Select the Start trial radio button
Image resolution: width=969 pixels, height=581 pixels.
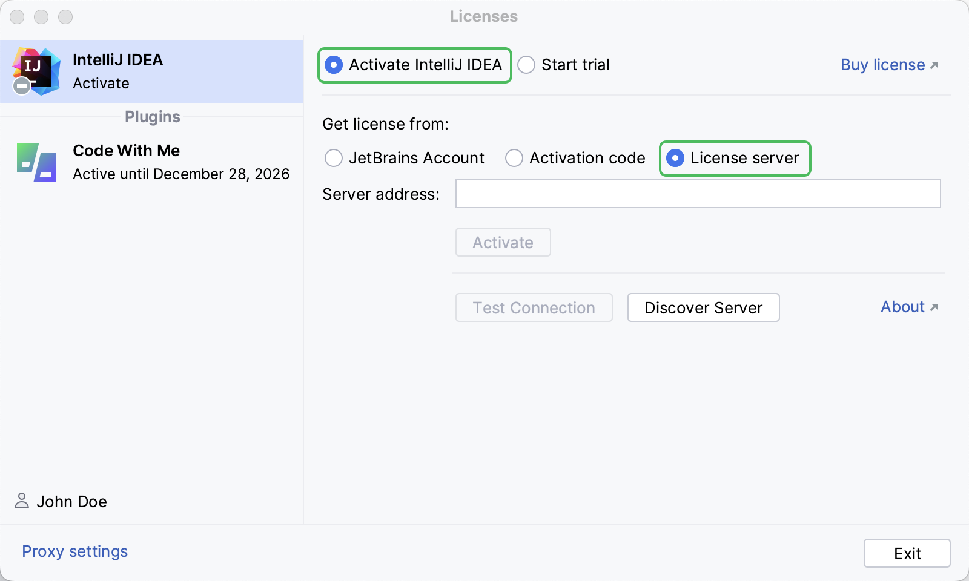(526, 65)
